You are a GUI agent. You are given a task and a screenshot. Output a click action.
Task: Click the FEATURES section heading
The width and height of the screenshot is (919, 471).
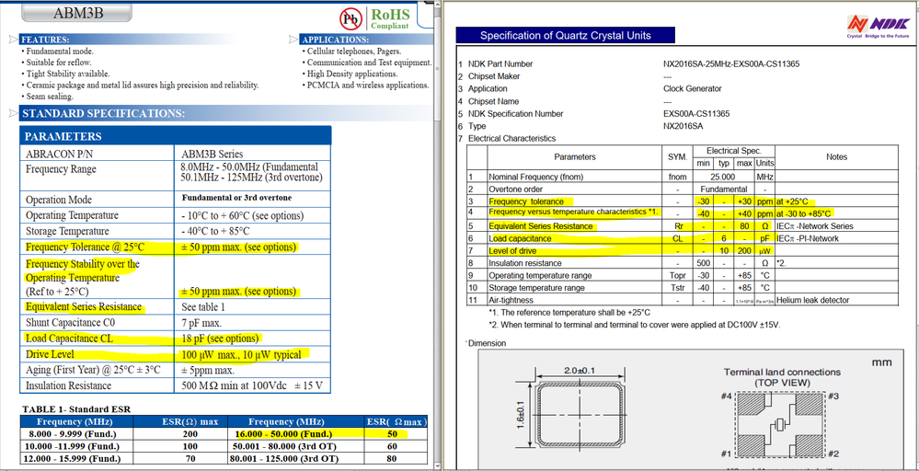click(x=45, y=40)
